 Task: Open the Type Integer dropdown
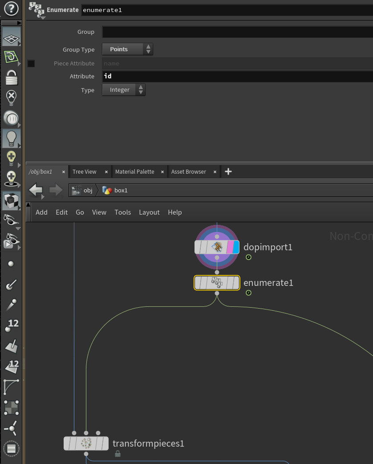coord(124,90)
